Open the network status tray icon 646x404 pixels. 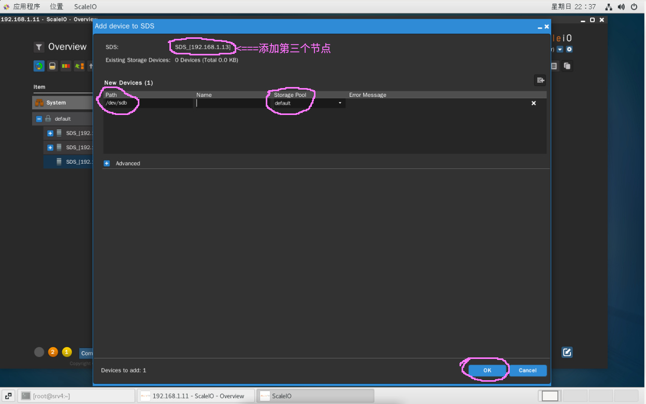(609, 7)
